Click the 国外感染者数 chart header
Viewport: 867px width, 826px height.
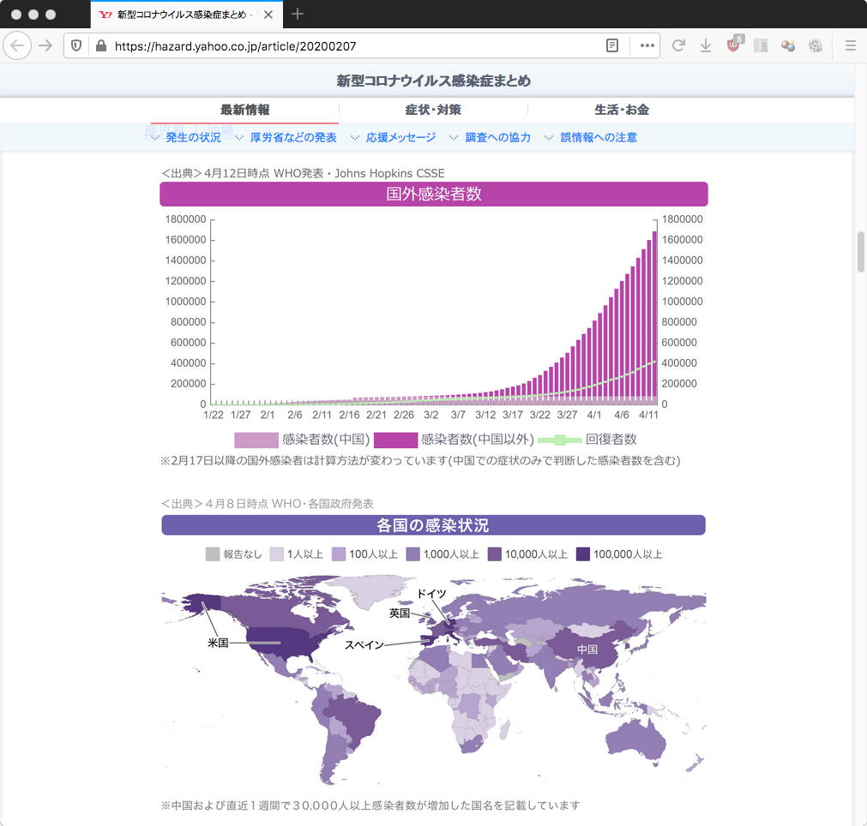[x=434, y=194]
